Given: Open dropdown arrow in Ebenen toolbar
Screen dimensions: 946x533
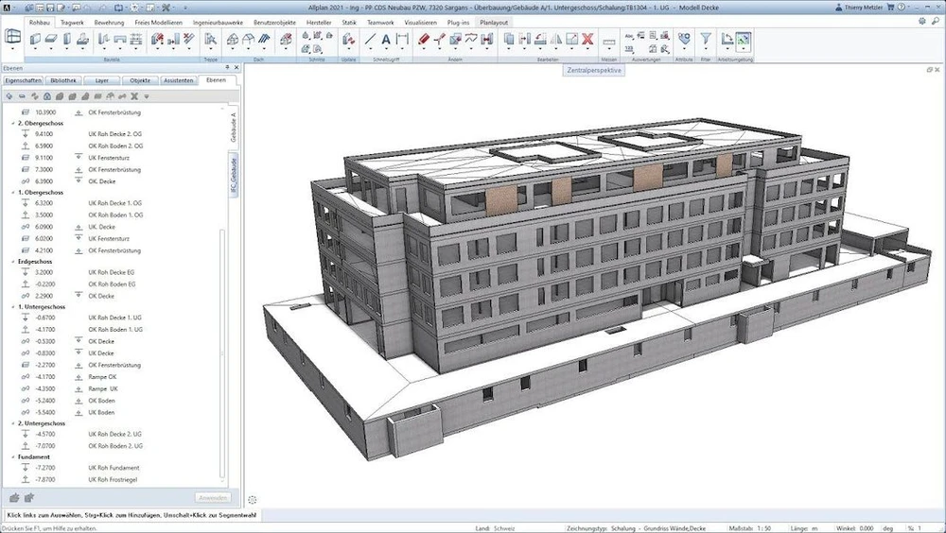Looking at the screenshot, I should click(147, 95).
